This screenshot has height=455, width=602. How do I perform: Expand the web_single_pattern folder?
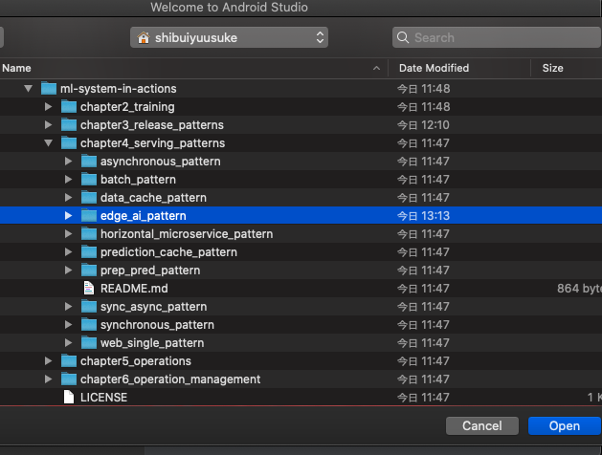pos(68,343)
